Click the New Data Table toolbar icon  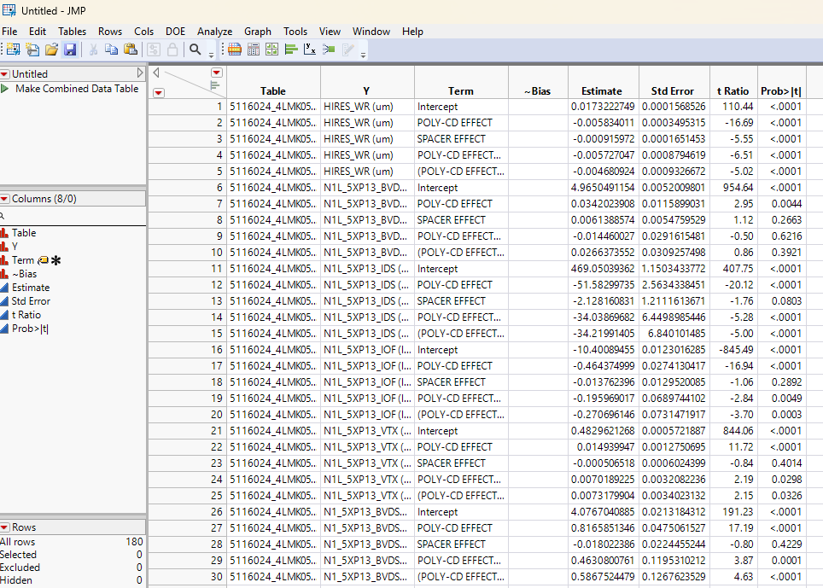click(13, 49)
